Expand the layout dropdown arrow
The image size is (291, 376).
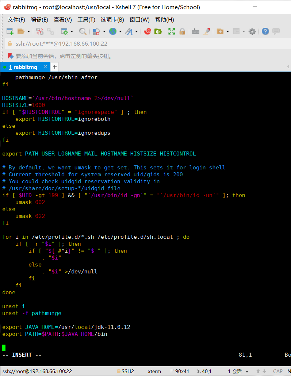click(244, 31)
